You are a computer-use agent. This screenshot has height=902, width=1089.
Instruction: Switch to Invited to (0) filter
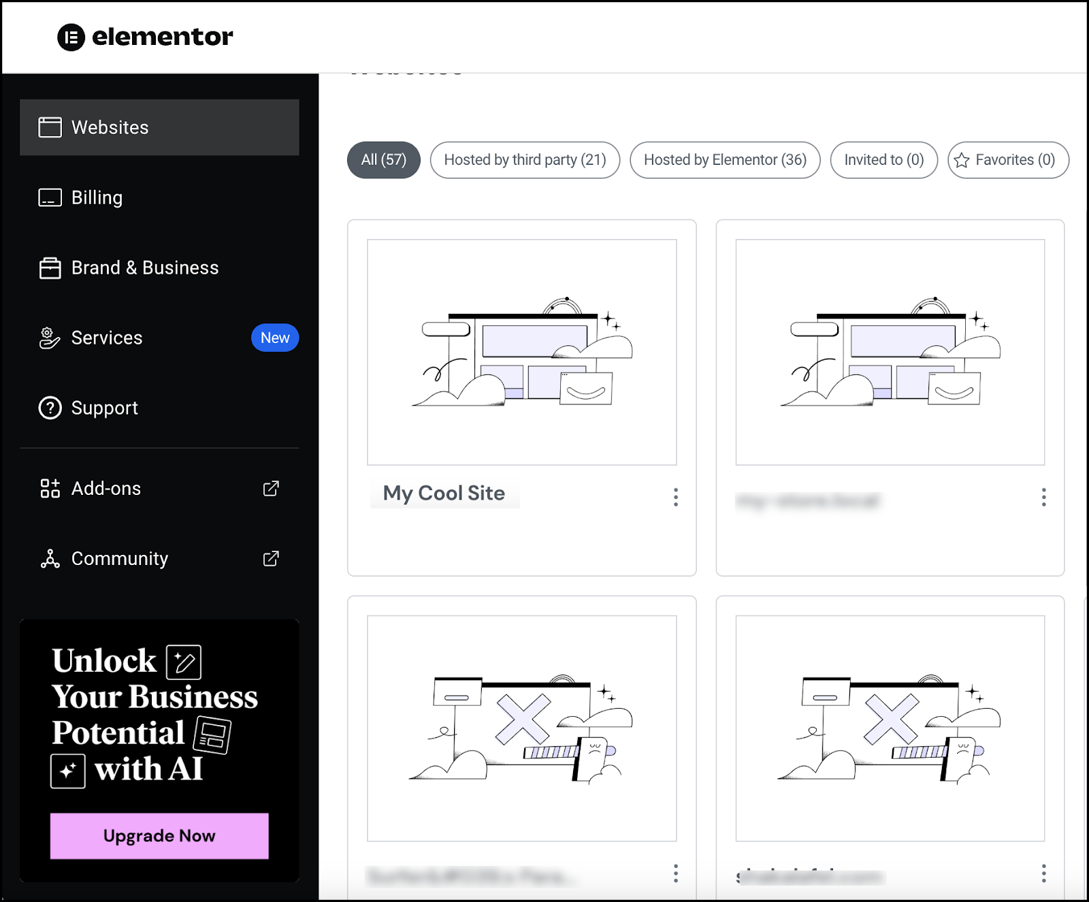click(884, 160)
